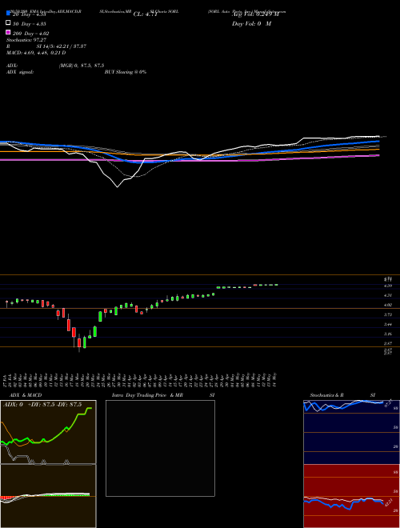The width and height of the screenshot is (400, 528).
Task: Click the white 50 Day legend swatch
Action: [x=9, y=22]
